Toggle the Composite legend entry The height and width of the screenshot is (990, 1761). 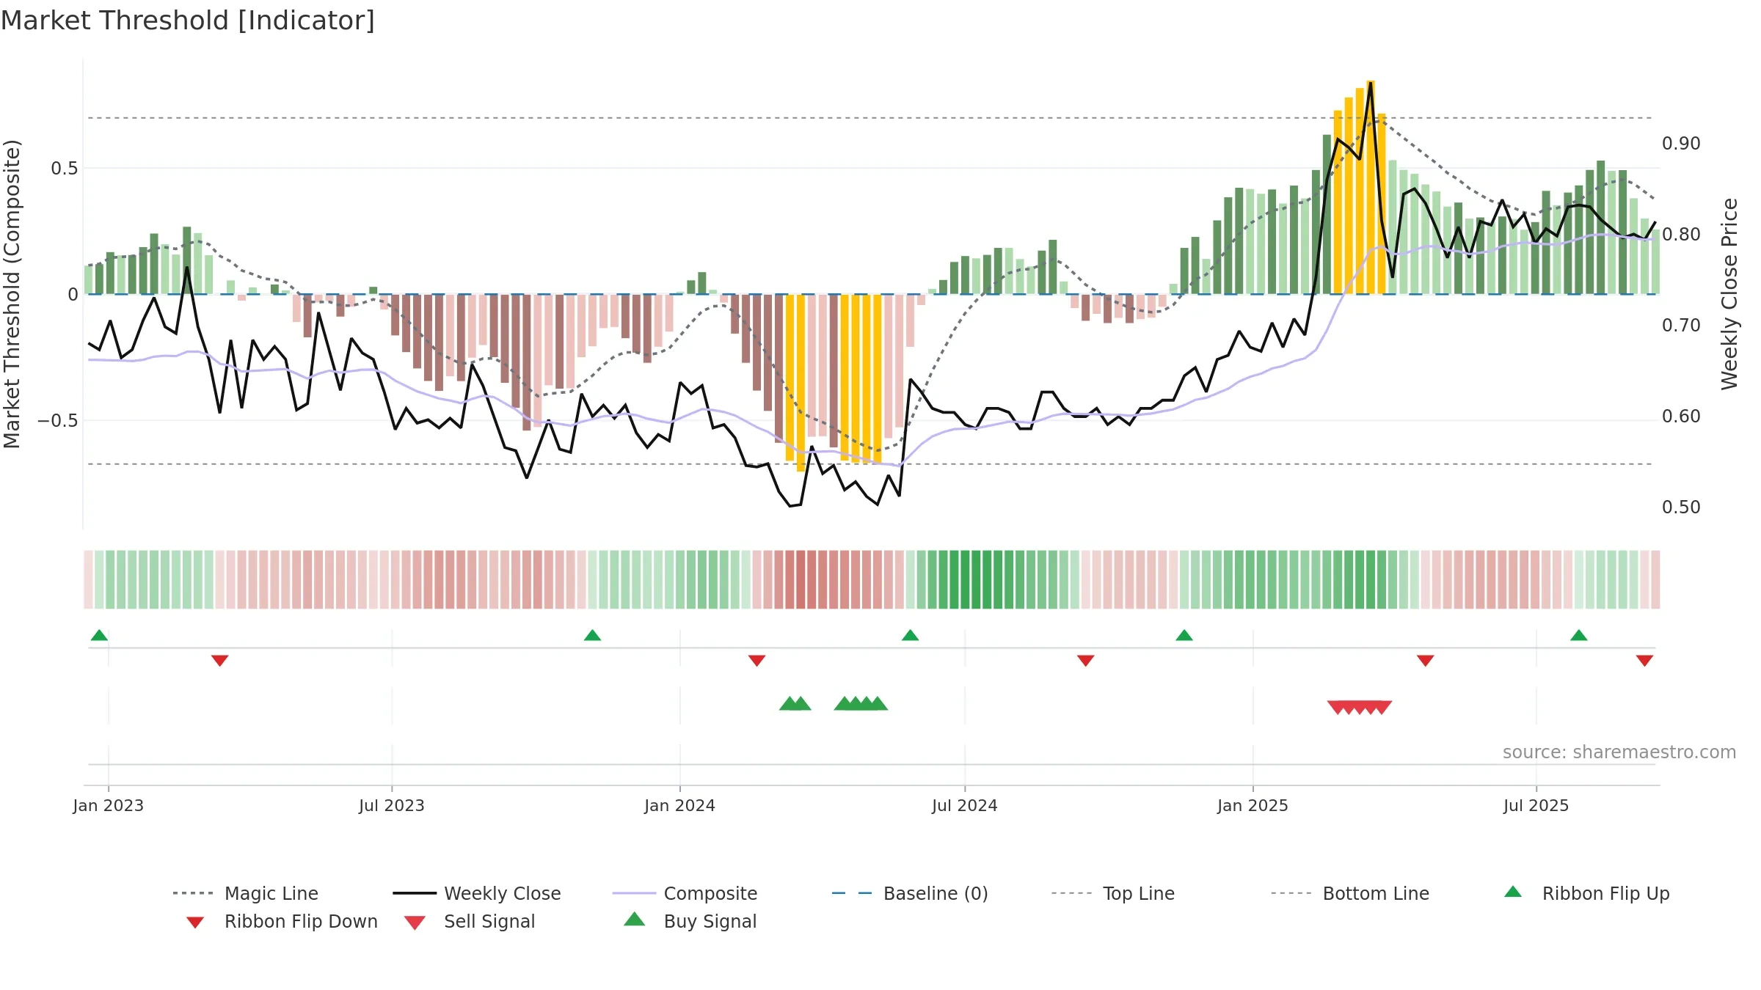point(685,893)
